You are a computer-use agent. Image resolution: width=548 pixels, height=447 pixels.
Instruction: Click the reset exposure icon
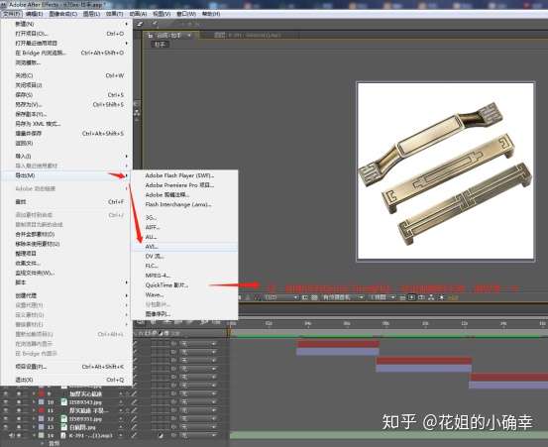[441, 297]
